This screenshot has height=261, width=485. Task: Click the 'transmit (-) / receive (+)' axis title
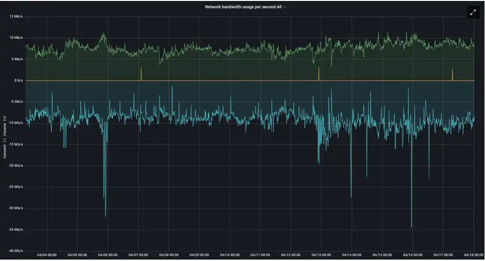point(4,137)
